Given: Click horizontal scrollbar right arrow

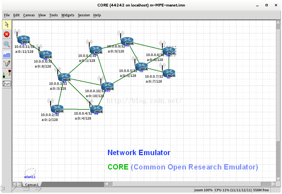Looking at the screenshot, I should [x=274, y=184].
